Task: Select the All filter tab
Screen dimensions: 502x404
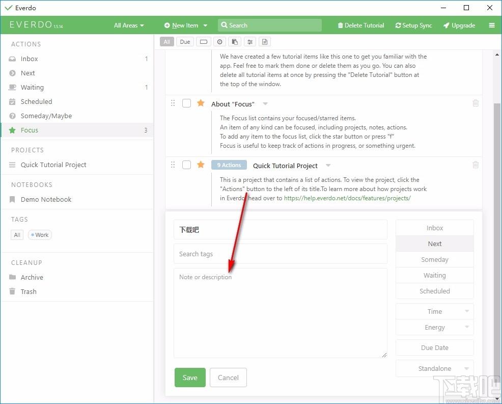Action: 167,42
